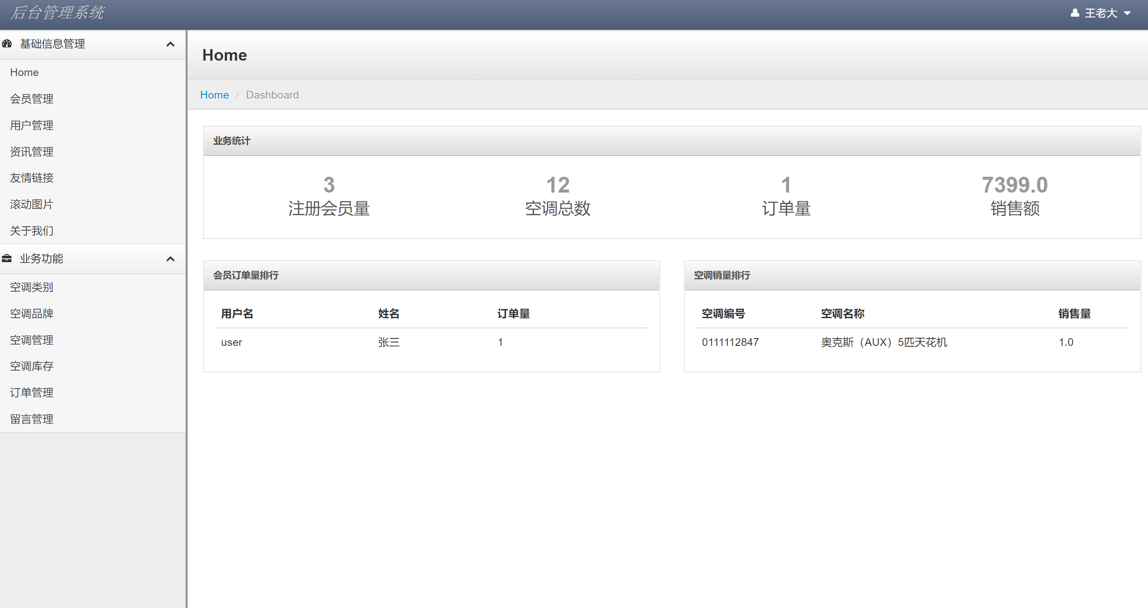Click the dashboard icon beside 基础信息管理

coord(8,44)
